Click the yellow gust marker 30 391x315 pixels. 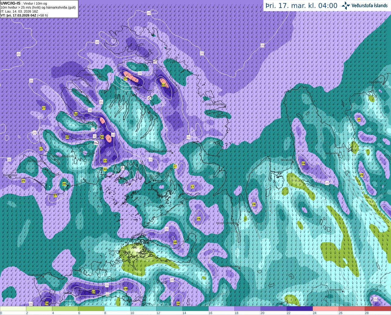click(x=175, y=242)
